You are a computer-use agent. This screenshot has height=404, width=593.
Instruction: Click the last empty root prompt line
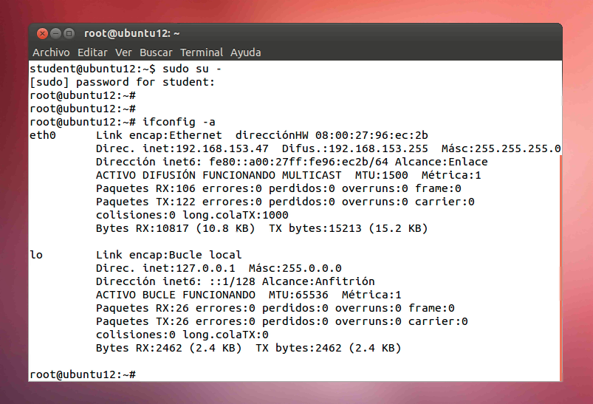coord(83,374)
